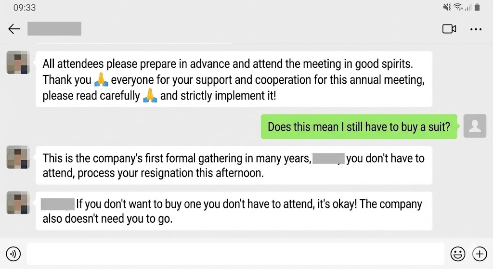The height and width of the screenshot is (269, 493).
Task: Tap the Wi-Fi status icon
Action: point(458,7)
